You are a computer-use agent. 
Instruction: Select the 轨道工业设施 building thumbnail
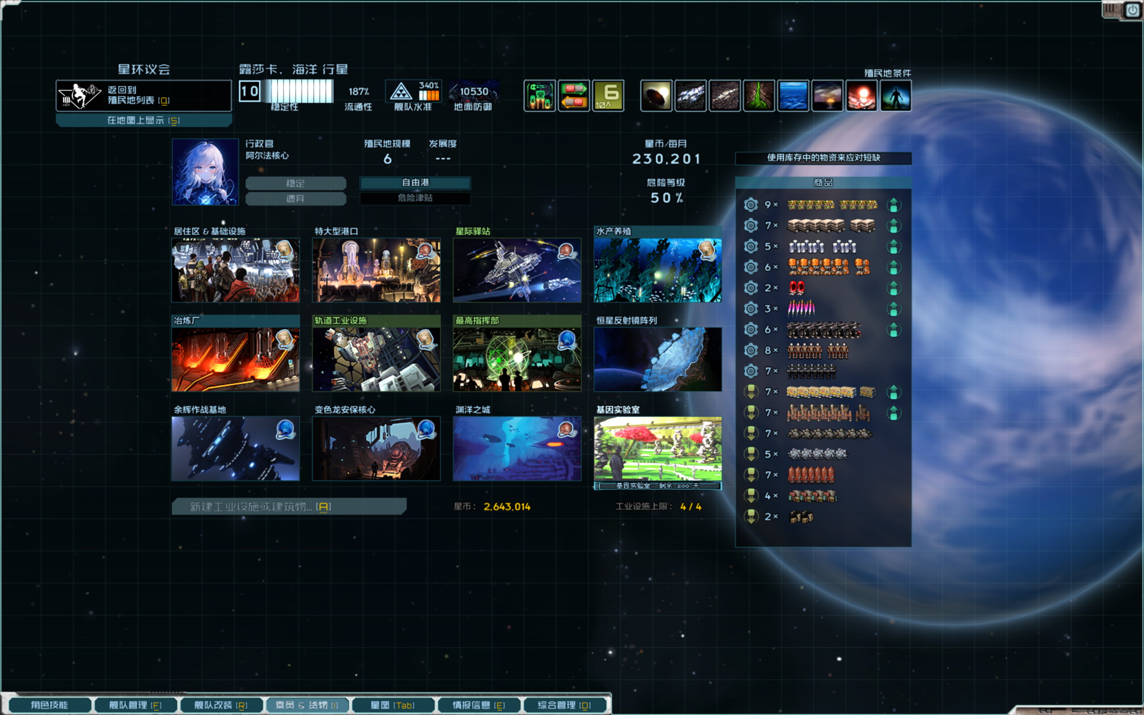coord(376,359)
